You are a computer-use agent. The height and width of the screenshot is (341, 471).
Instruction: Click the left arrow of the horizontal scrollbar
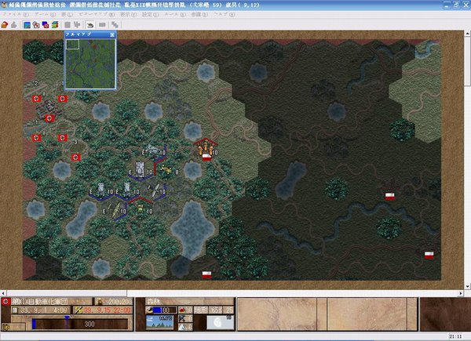(x=3, y=293)
